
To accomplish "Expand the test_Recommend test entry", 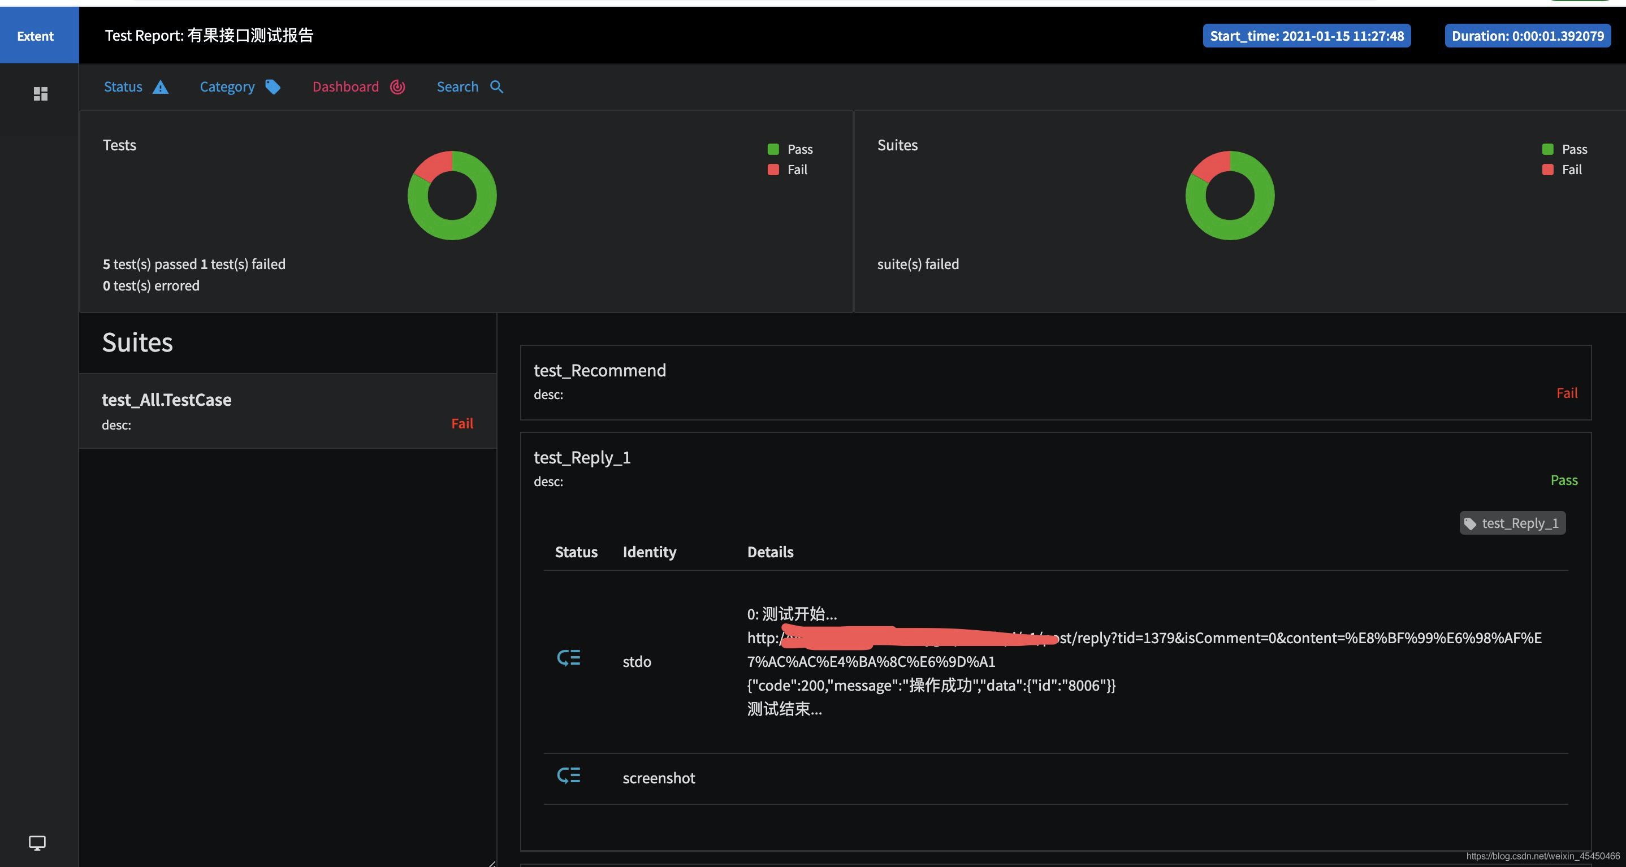I will pyautogui.click(x=1056, y=383).
